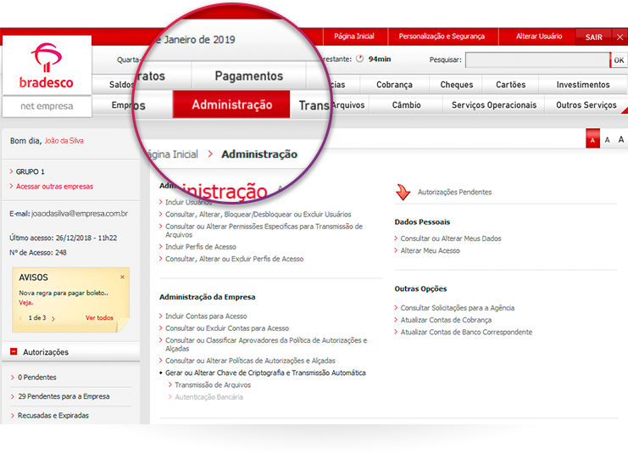Go to next aviso with right arrow

pos(53,318)
